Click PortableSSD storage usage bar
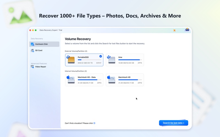 point(90,60)
